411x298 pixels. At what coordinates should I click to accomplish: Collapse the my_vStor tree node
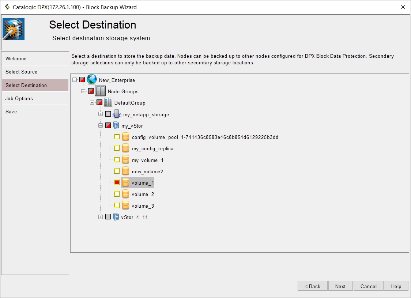coord(101,125)
